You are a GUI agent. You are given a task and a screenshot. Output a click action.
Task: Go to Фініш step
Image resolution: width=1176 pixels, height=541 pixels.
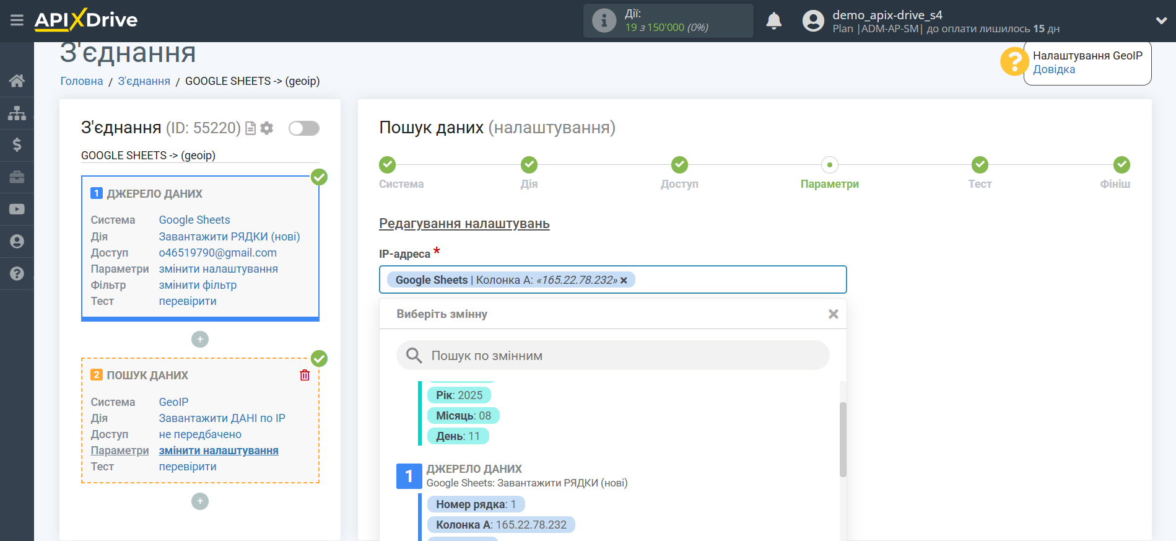(x=1122, y=165)
